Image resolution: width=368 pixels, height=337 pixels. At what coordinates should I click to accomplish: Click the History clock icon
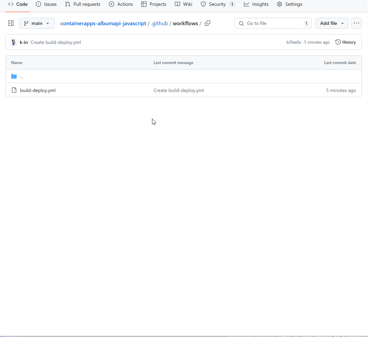338,42
